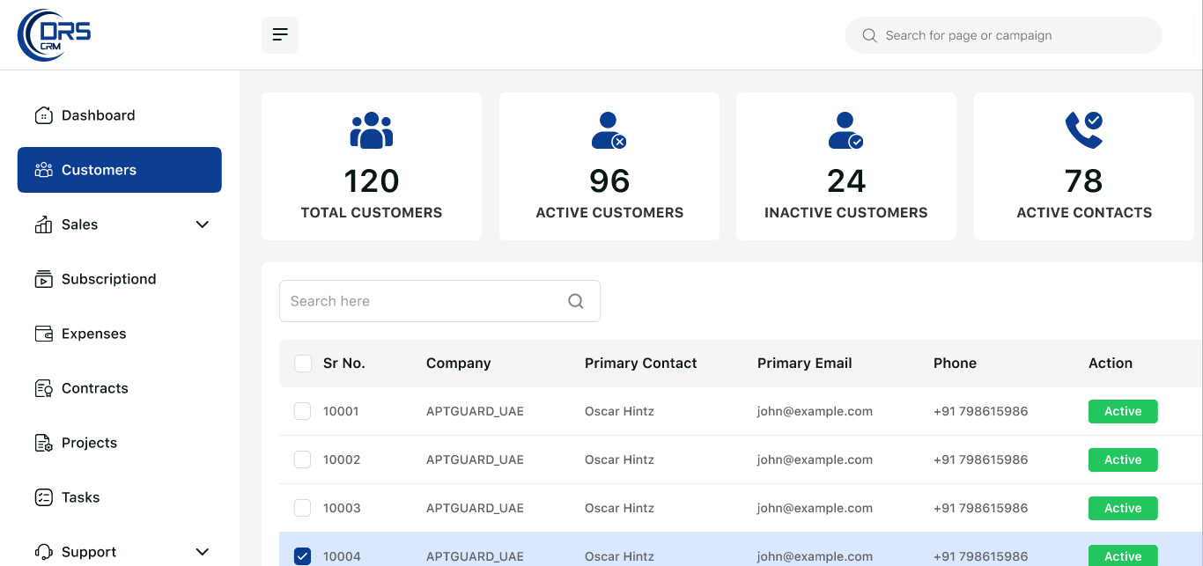The image size is (1203, 566).
Task: Click the Inactive Customers person icon
Action: click(845, 130)
